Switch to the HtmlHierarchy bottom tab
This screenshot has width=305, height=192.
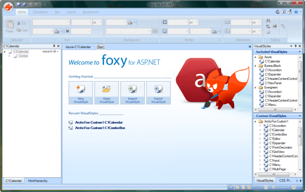coord(38,181)
